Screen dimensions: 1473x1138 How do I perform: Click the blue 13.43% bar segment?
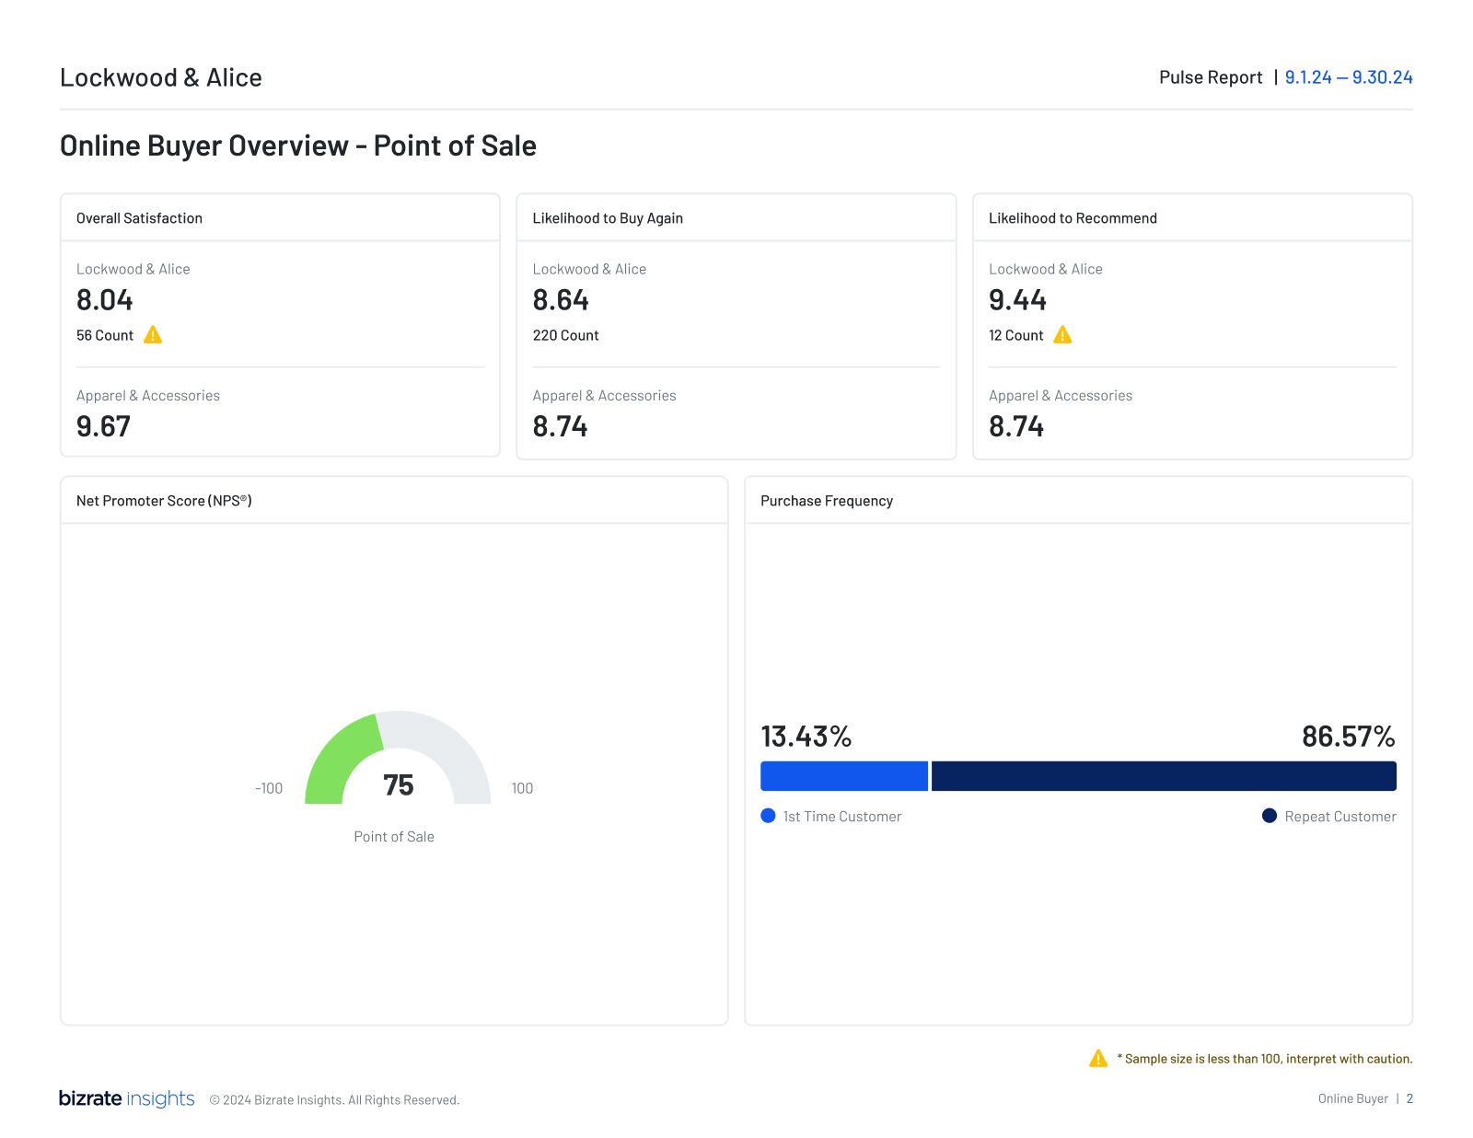click(x=842, y=776)
